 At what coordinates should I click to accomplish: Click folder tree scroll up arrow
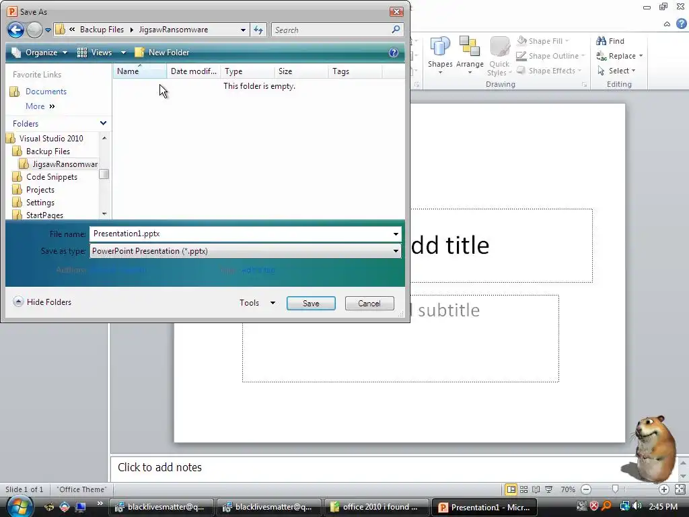104,138
